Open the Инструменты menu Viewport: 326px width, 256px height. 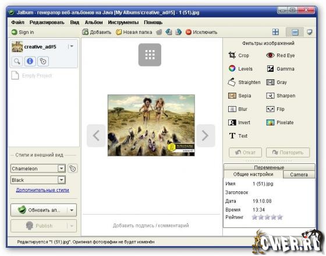[123, 22]
